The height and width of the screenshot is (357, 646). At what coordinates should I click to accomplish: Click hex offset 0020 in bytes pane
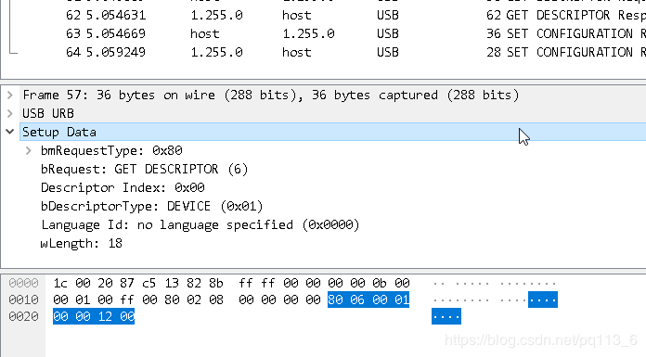[x=23, y=316]
